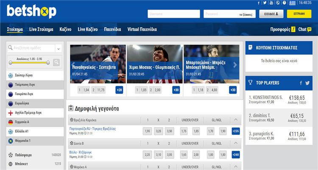The image size is (318, 170).
Task: Click the right handle of odds range slider
Action: (48, 62)
